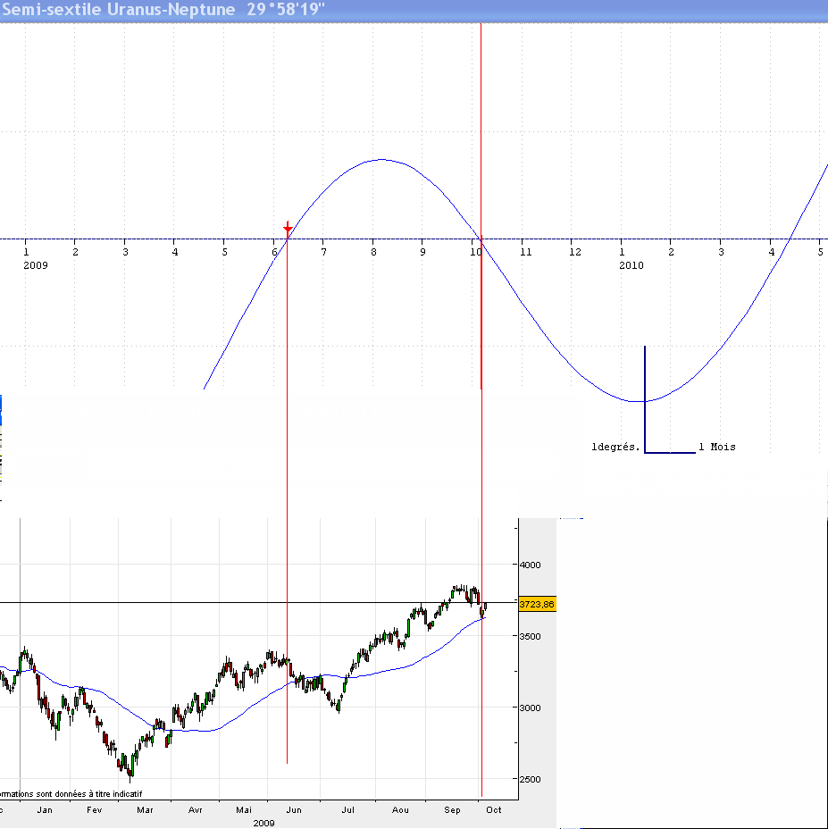Click the 'Jul' label on the price chart
This screenshot has width=828, height=829.
tap(348, 809)
